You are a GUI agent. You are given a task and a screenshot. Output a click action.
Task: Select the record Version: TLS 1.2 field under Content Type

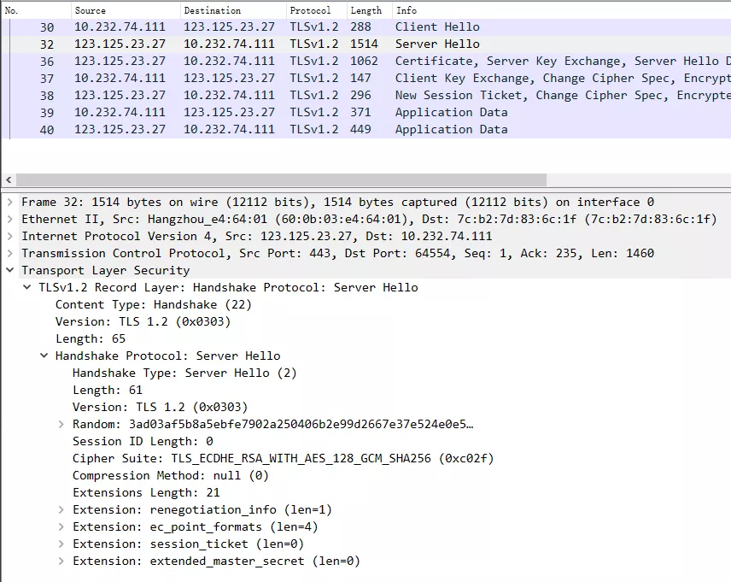point(143,321)
